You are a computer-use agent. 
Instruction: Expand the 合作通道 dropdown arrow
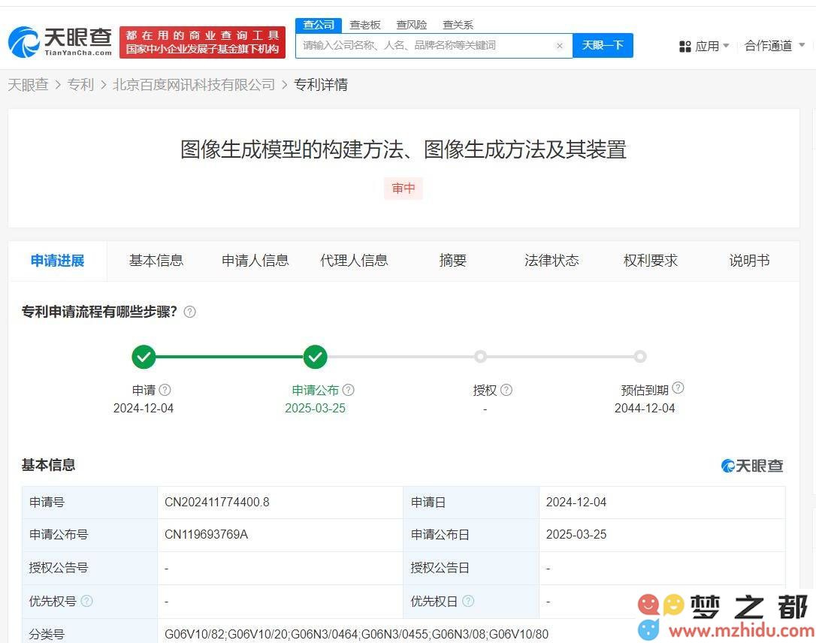point(802,45)
